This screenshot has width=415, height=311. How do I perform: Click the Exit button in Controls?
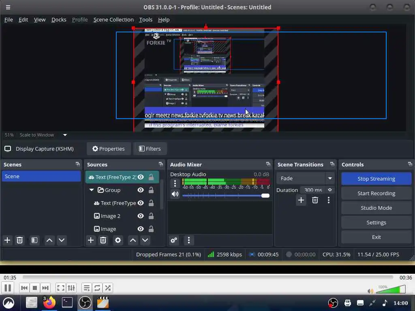(x=376, y=237)
